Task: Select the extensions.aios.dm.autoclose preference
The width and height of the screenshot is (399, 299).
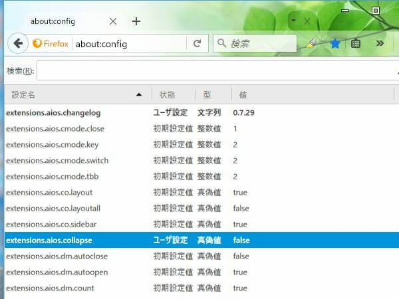Action: [201, 256]
